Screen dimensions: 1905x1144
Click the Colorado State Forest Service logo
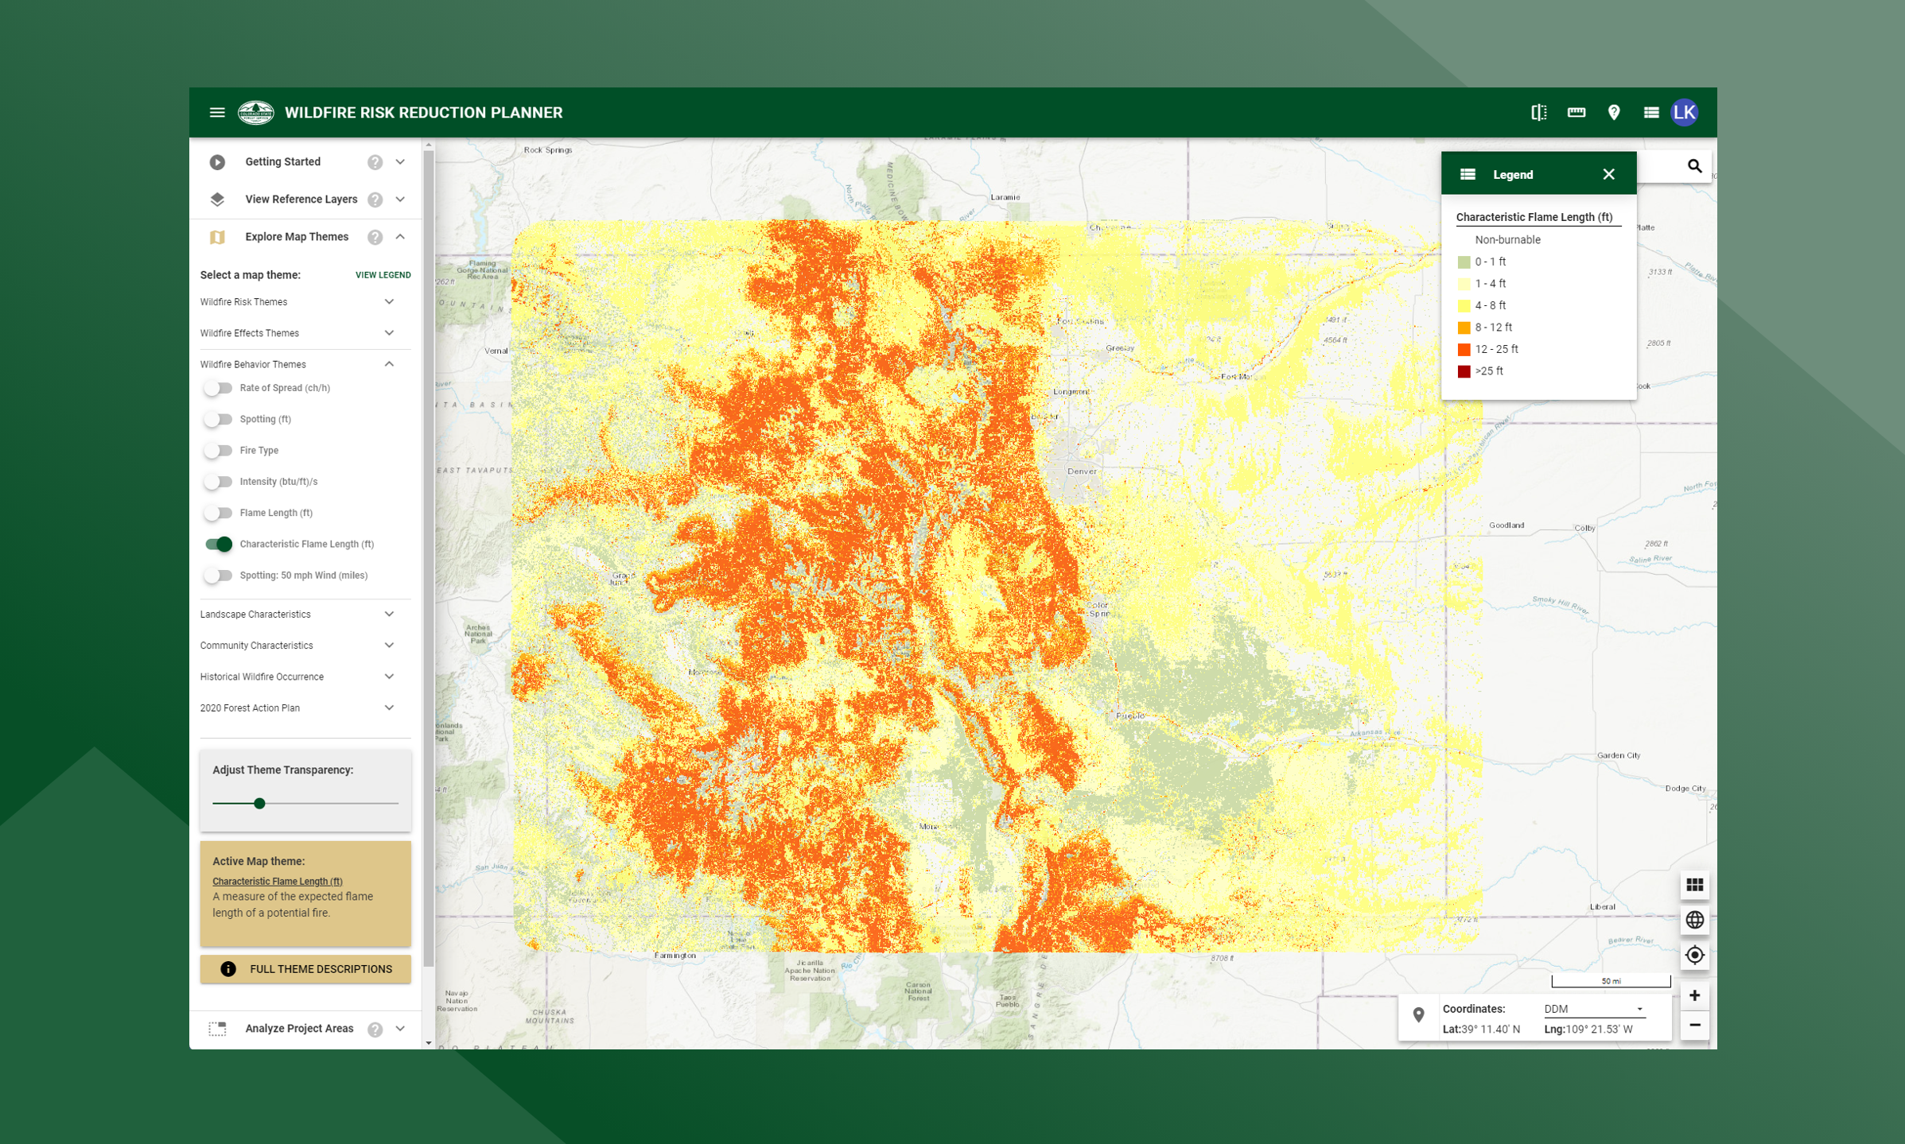click(x=256, y=113)
